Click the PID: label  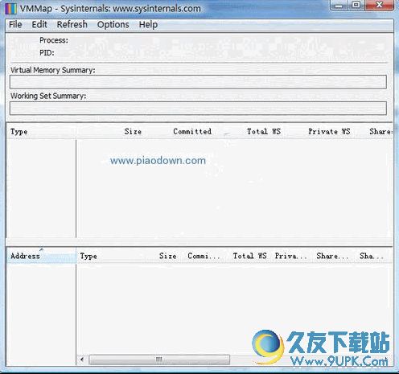[47, 53]
